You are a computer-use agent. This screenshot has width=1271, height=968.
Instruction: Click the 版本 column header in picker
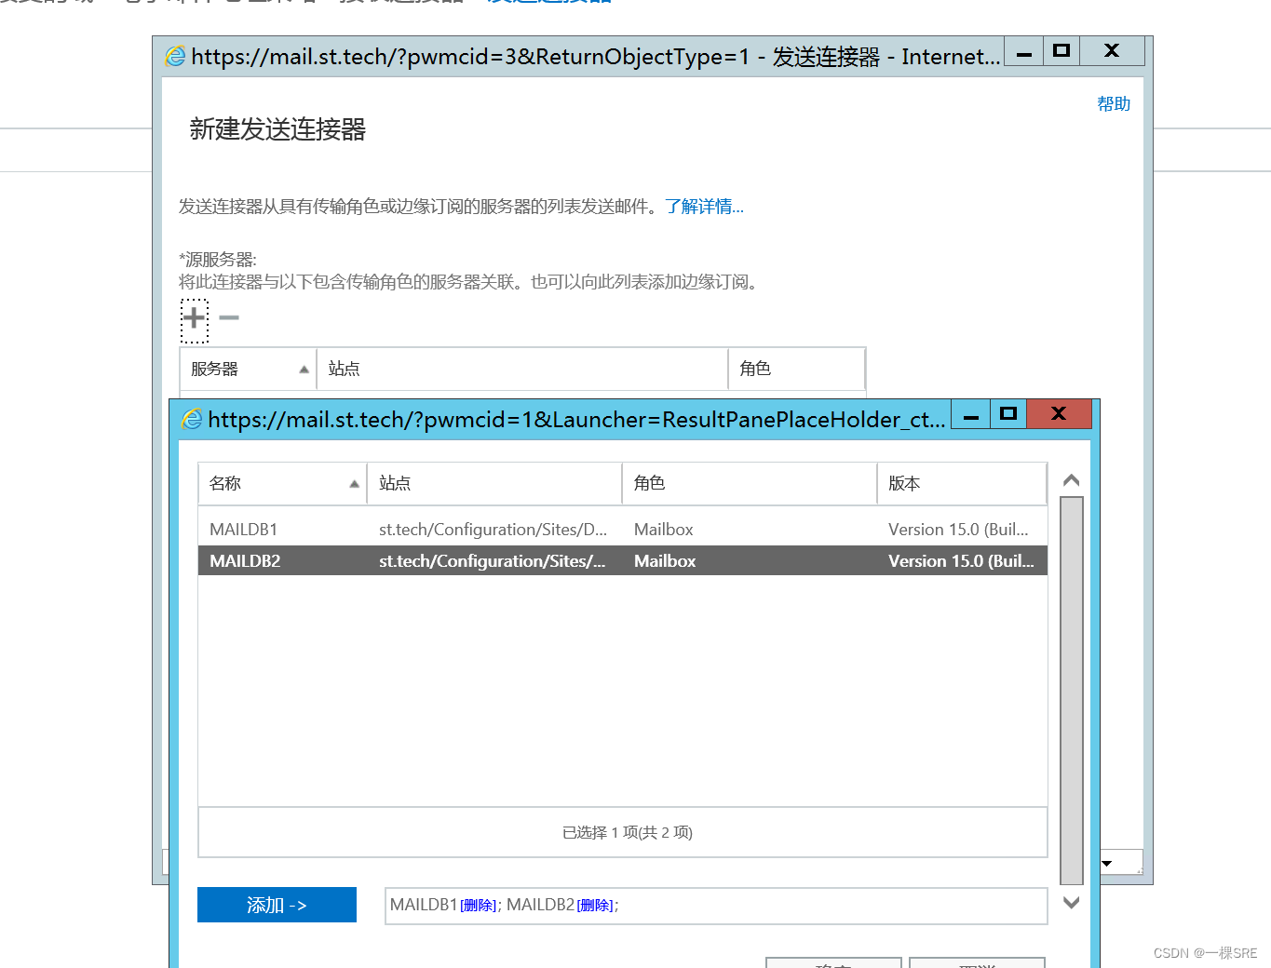962,483
